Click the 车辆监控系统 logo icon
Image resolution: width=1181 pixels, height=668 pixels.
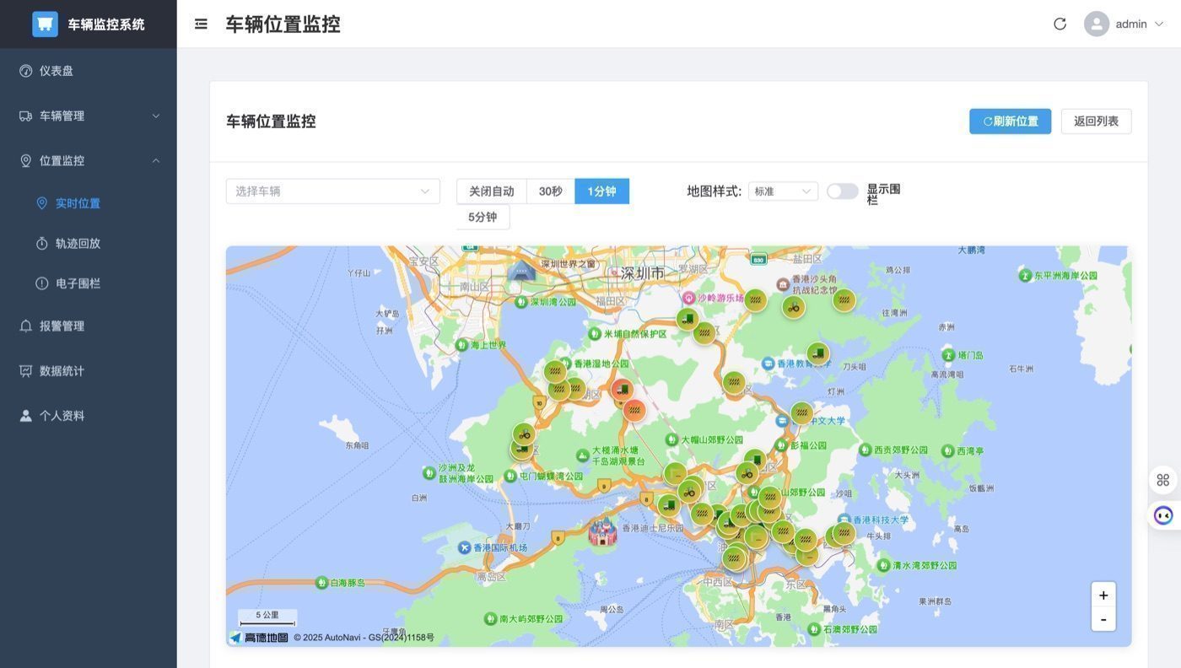click(45, 24)
